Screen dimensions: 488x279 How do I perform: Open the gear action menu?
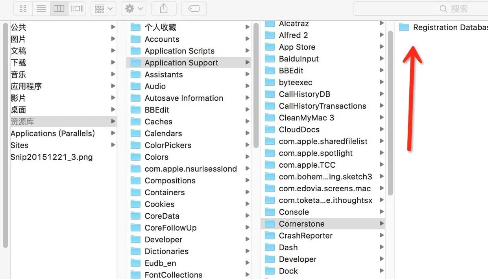pos(134,8)
